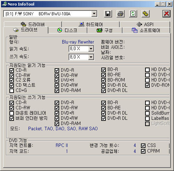The image size is (174, 171).
Task: Open the drive selection dropdown arrow
Action: point(94,14)
